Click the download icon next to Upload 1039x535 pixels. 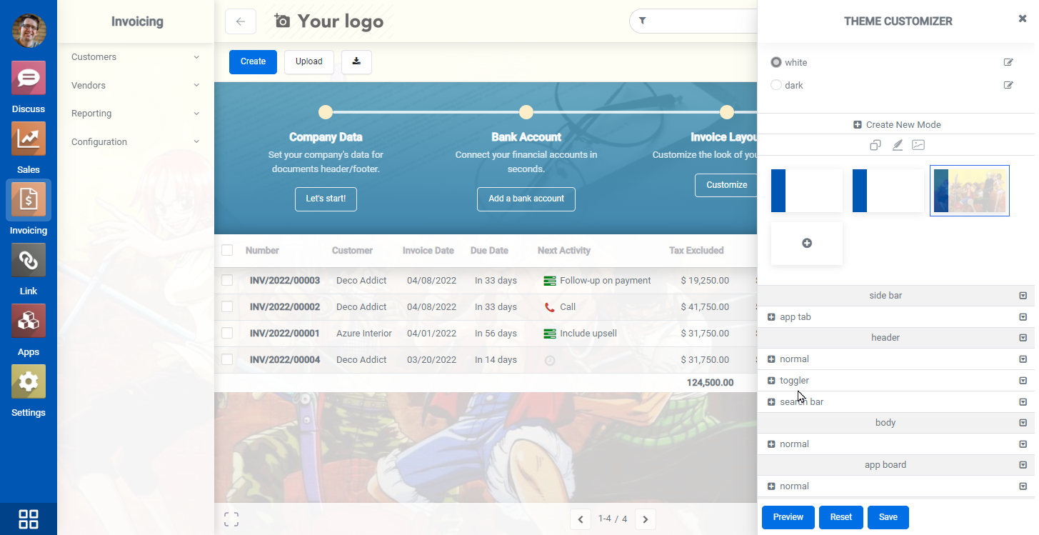click(x=356, y=62)
